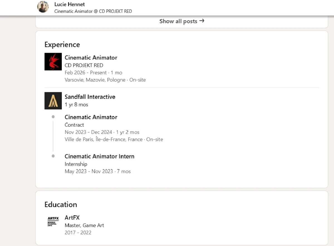This screenshot has height=246, width=334.
Task: Click the Master, Game Art degree text
Action: tap(84, 225)
